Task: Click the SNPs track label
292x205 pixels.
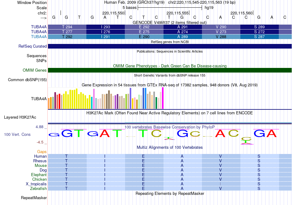Action: pos(41,61)
